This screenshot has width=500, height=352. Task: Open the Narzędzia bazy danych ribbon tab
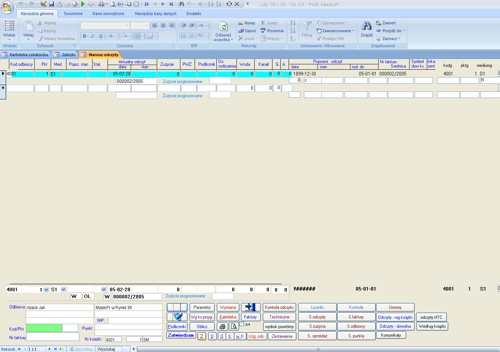tap(156, 14)
